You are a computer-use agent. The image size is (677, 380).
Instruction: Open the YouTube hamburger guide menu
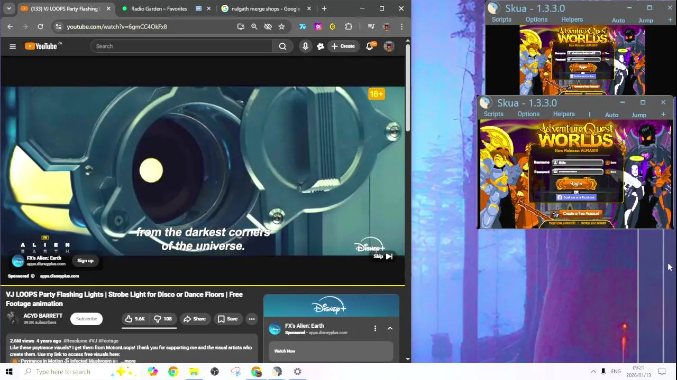click(13, 46)
